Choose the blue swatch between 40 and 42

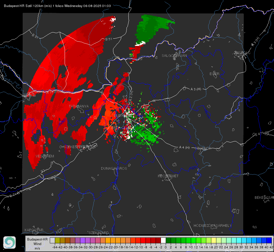269,240
